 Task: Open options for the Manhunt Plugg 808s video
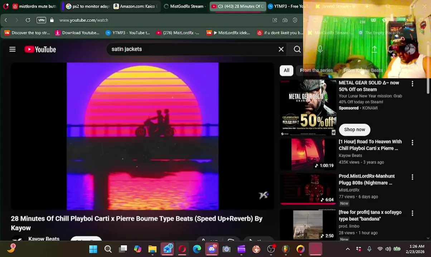412,177
